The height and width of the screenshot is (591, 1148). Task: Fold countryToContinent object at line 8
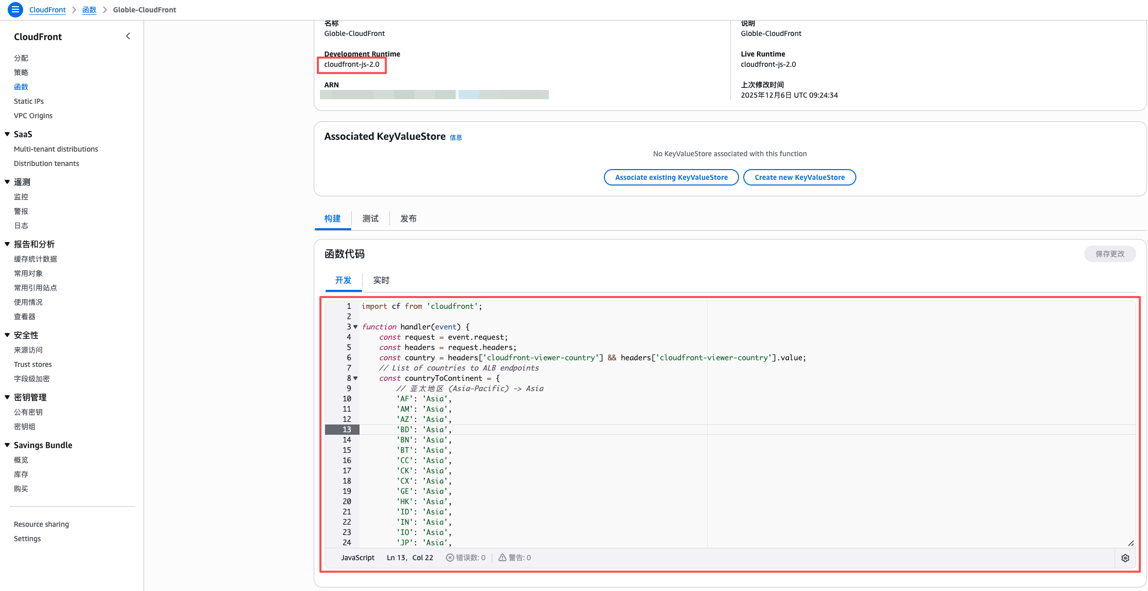pos(355,378)
